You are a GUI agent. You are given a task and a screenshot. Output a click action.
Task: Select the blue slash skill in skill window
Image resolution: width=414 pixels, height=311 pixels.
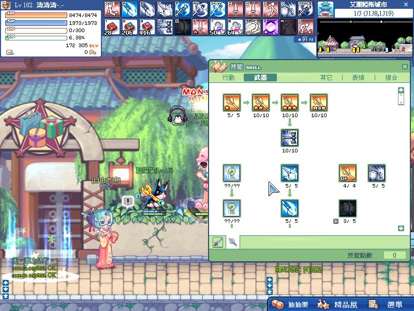coord(290,208)
